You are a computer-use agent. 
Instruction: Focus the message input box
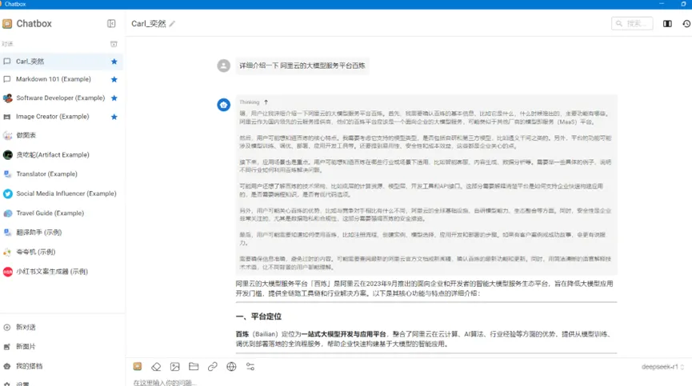408,382
